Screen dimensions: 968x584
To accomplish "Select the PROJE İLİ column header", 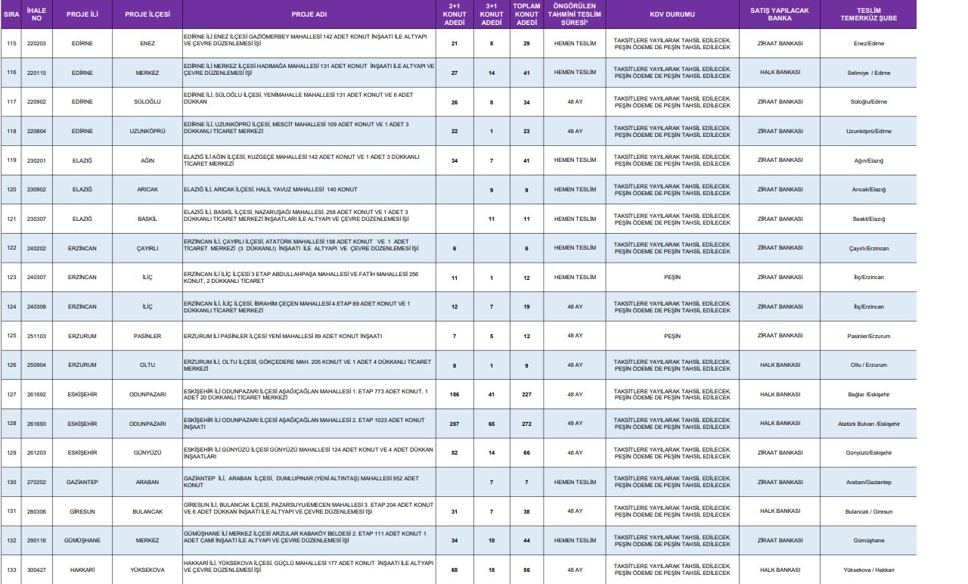I will [x=82, y=14].
